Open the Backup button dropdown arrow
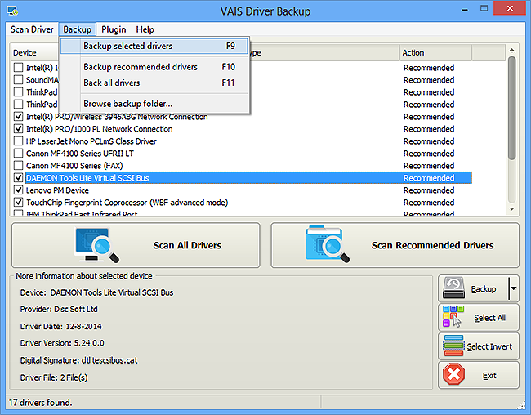The width and height of the screenshot is (531, 415). click(513, 288)
